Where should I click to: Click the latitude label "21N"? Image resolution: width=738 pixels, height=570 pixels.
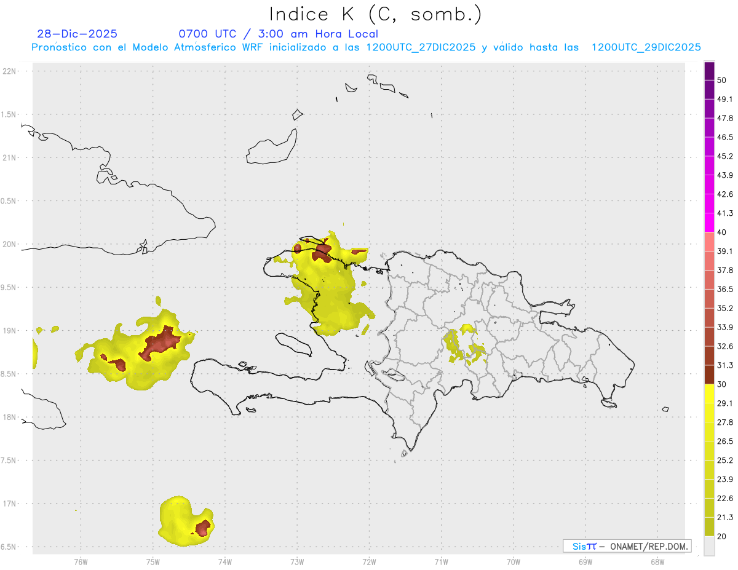point(10,157)
